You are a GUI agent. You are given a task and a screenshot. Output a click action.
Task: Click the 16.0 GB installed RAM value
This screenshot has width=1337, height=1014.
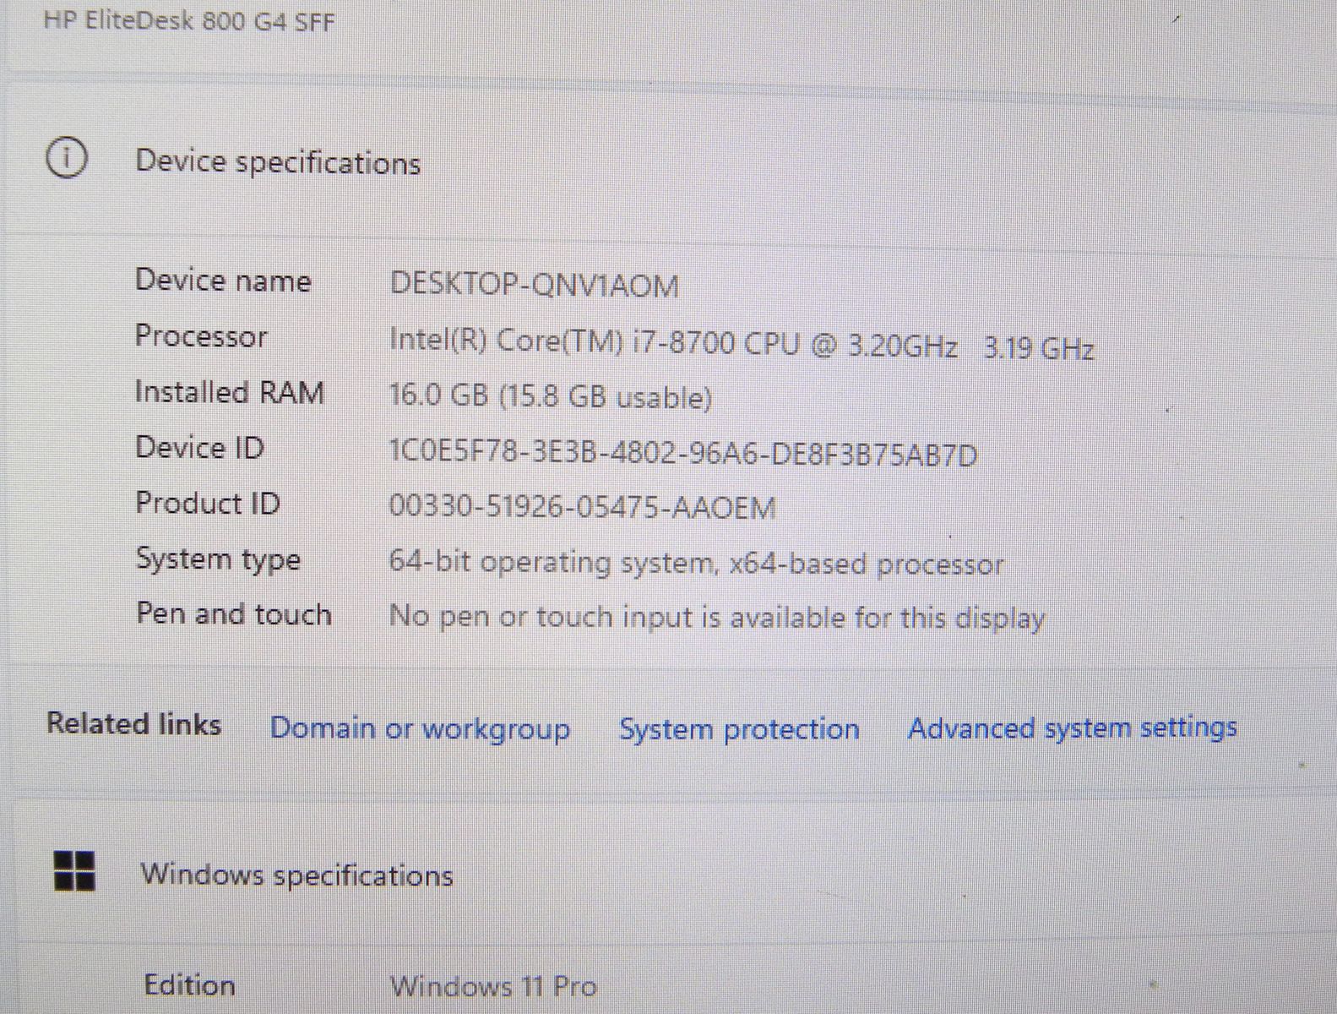tap(550, 396)
